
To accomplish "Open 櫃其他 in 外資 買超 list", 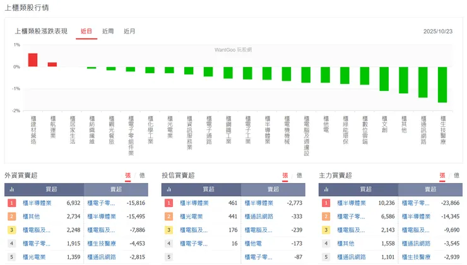I will tap(32, 216).
